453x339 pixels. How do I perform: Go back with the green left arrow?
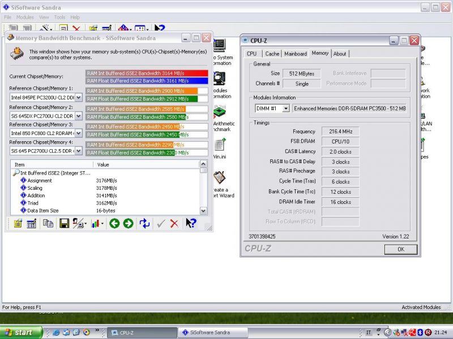(x=114, y=223)
